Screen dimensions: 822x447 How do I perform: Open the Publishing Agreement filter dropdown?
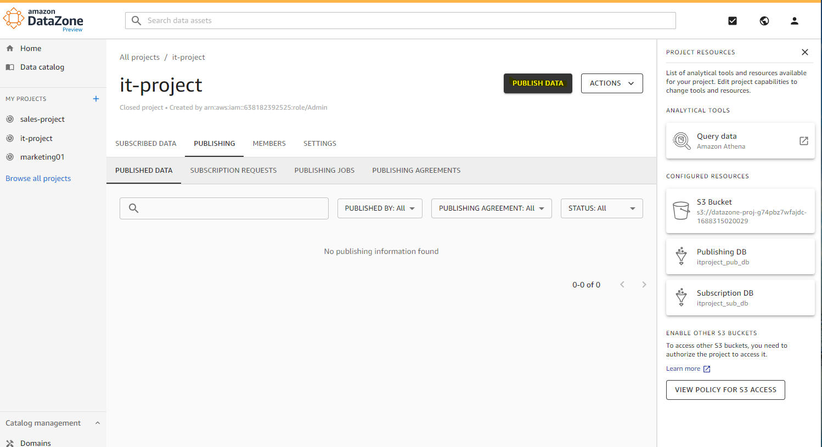coord(492,208)
